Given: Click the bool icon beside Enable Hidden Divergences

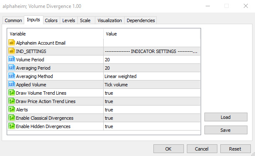Looking at the screenshot, I should point(12,126).
